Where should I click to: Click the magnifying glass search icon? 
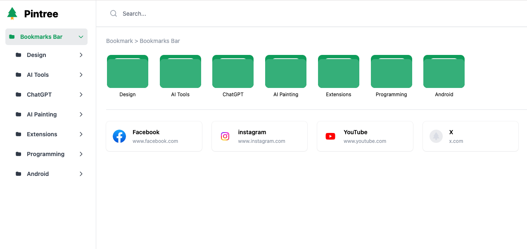113,13
